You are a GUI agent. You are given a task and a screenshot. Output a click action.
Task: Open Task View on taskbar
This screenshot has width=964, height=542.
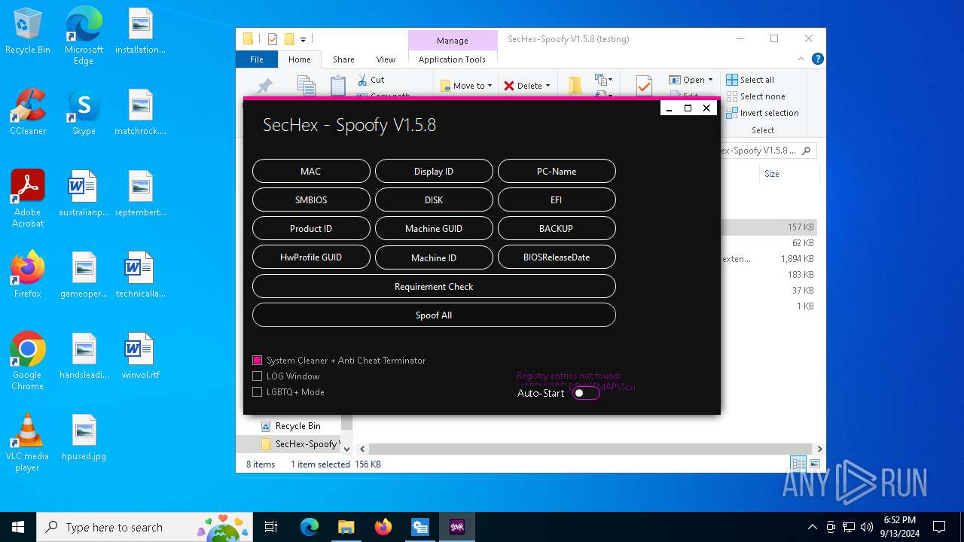coord(271,527)
